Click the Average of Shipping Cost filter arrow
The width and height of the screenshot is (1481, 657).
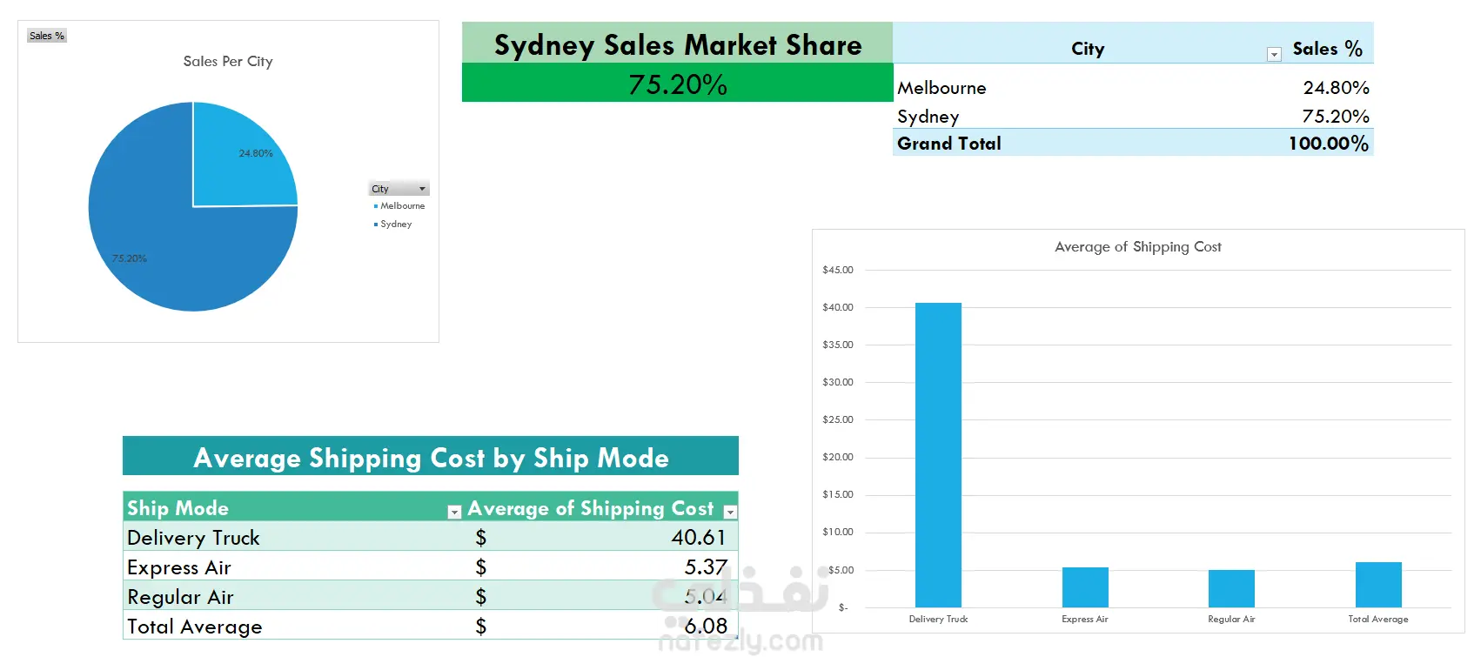731,513
